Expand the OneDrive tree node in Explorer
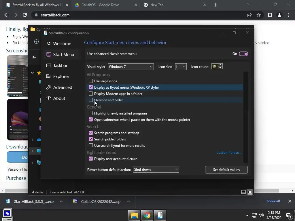Image resolution: width=295 pixels, height=221 pixels. pos(32,140)
